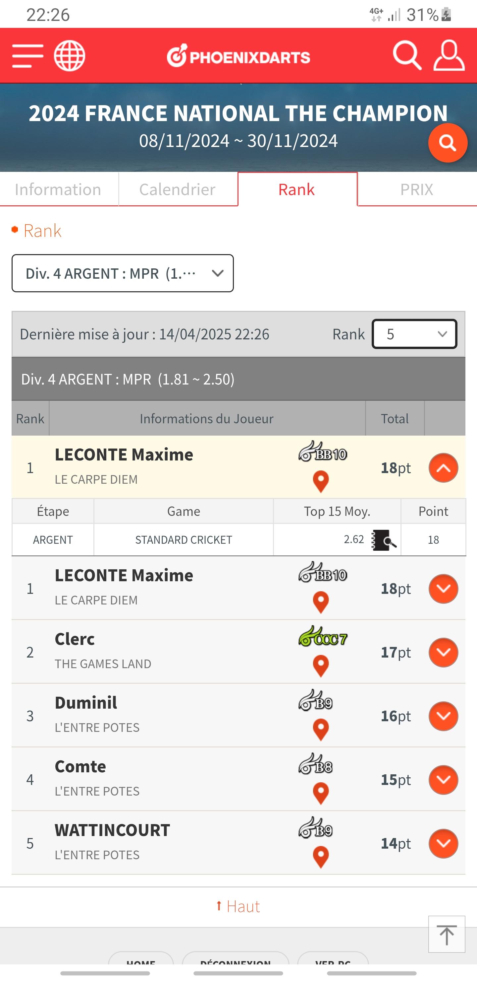Switch to the Calendrier tab
This screenshot has height=982, width=477.
tap(178, 189)
